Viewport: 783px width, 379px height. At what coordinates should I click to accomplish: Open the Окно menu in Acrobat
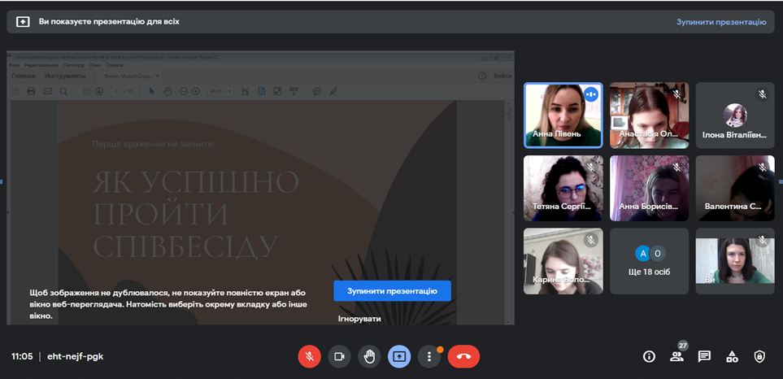tap(95, 65)
